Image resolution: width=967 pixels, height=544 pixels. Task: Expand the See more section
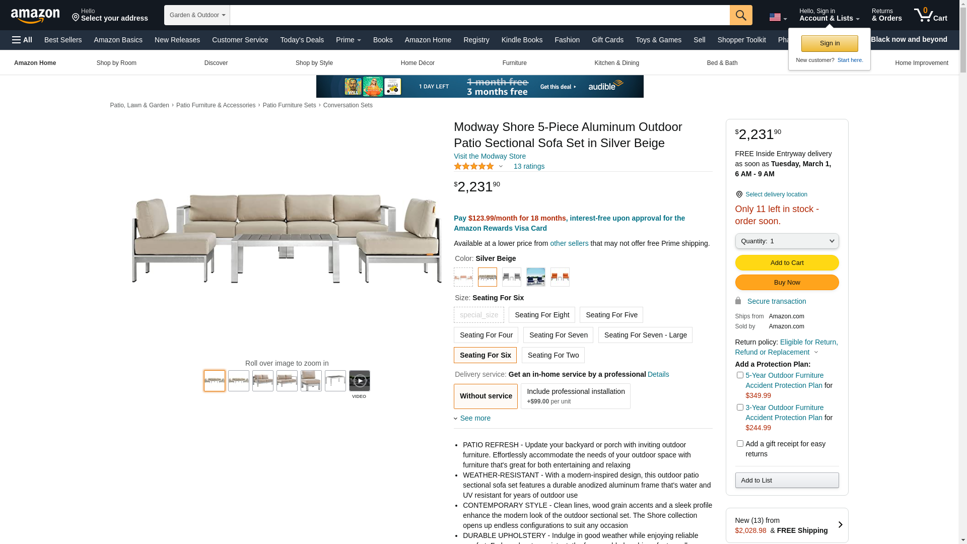(x=475, y=418)
